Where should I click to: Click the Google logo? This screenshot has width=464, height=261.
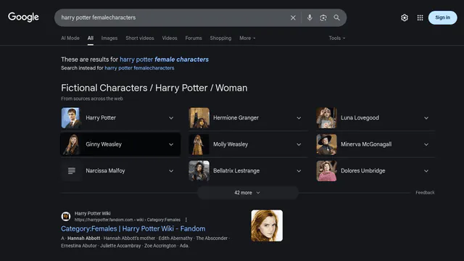coord(23,17)
